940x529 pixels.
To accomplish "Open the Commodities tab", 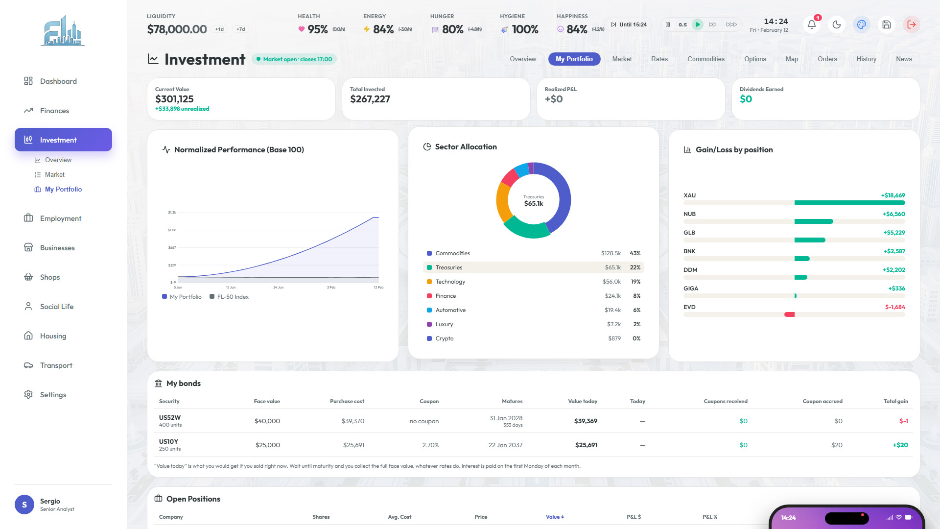I will point(706,59).
